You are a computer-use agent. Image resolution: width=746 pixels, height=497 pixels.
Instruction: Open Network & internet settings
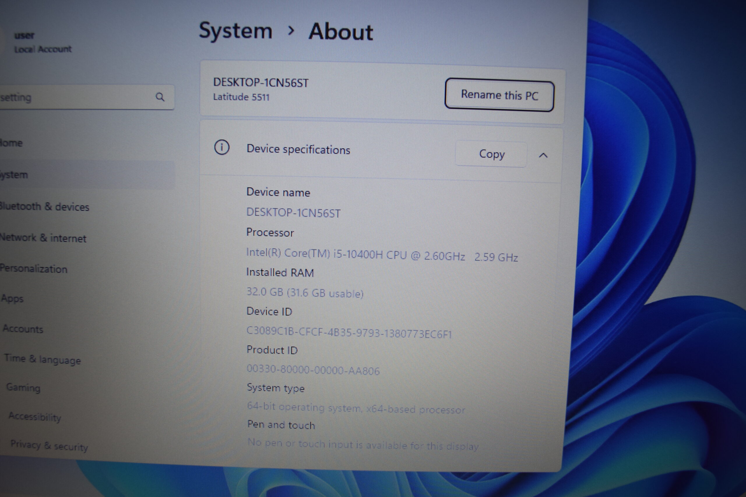43,238
